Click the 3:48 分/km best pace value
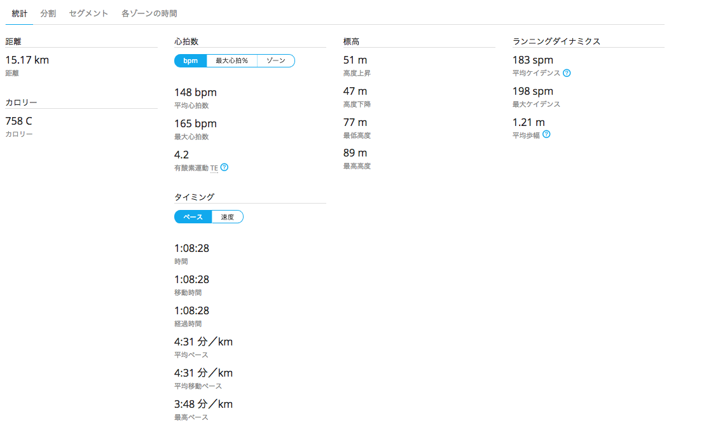The height and width of the screenshot is (432, 718). pos(204,404)
